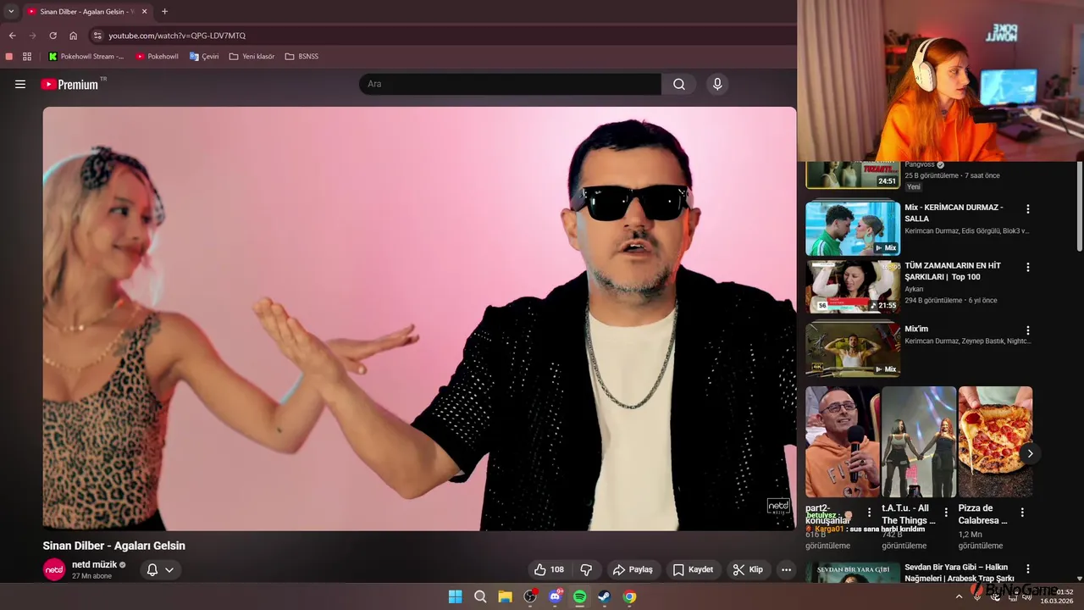1084x610 pixels.
Task: Open the netd müzik channel avatar
Action: click(54, 569)
